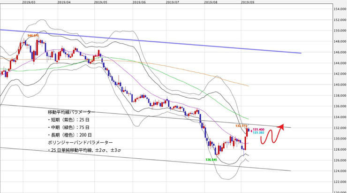The height and width of the screenshot is (193, 347).
Task: Select the 2019/09 date label
Action: tap(248, 2)
